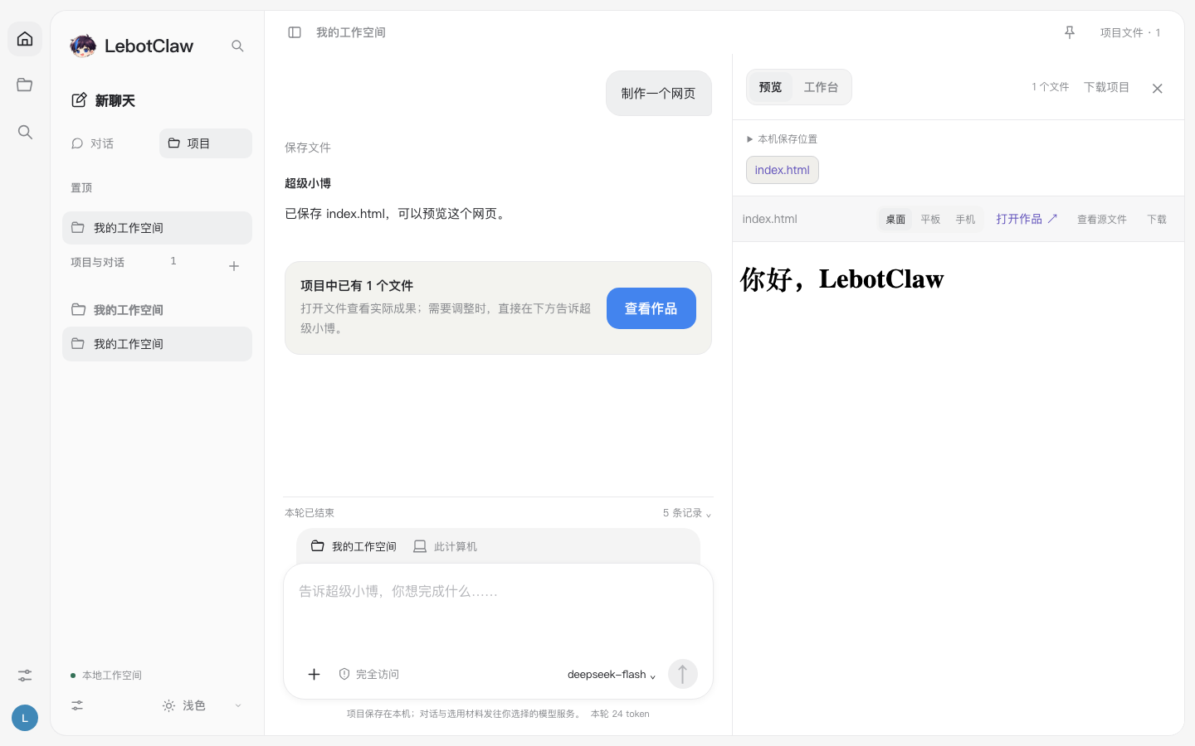The image size is (1195, 746).
Task: Click the 本轮 24 token counter
Action: pos(620,714)
